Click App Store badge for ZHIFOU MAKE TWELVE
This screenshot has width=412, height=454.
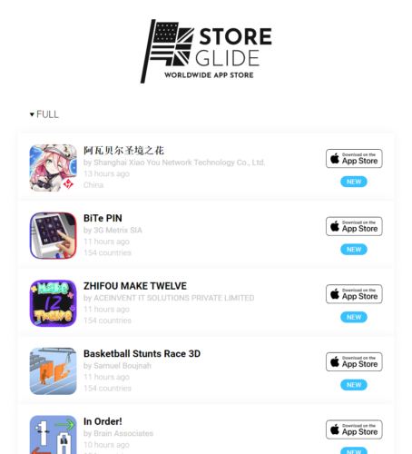tap(354, 294)
